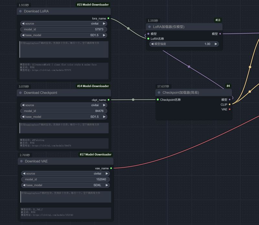The height and width of the screenshot is (225, 259).
Task: Click the 模型 input port on the LoRA loader
Action: [x=148, y=34]
